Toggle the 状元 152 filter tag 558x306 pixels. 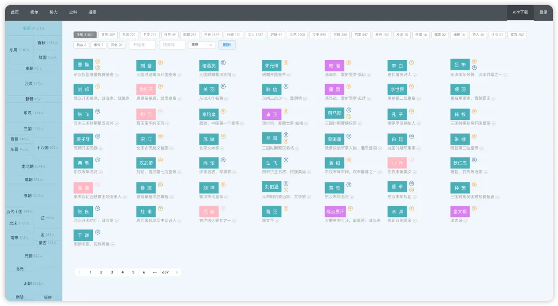[382, 35]
